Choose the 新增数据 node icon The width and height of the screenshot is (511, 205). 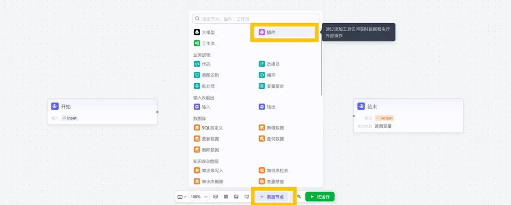pyautogui.click(x=262, y=128)
